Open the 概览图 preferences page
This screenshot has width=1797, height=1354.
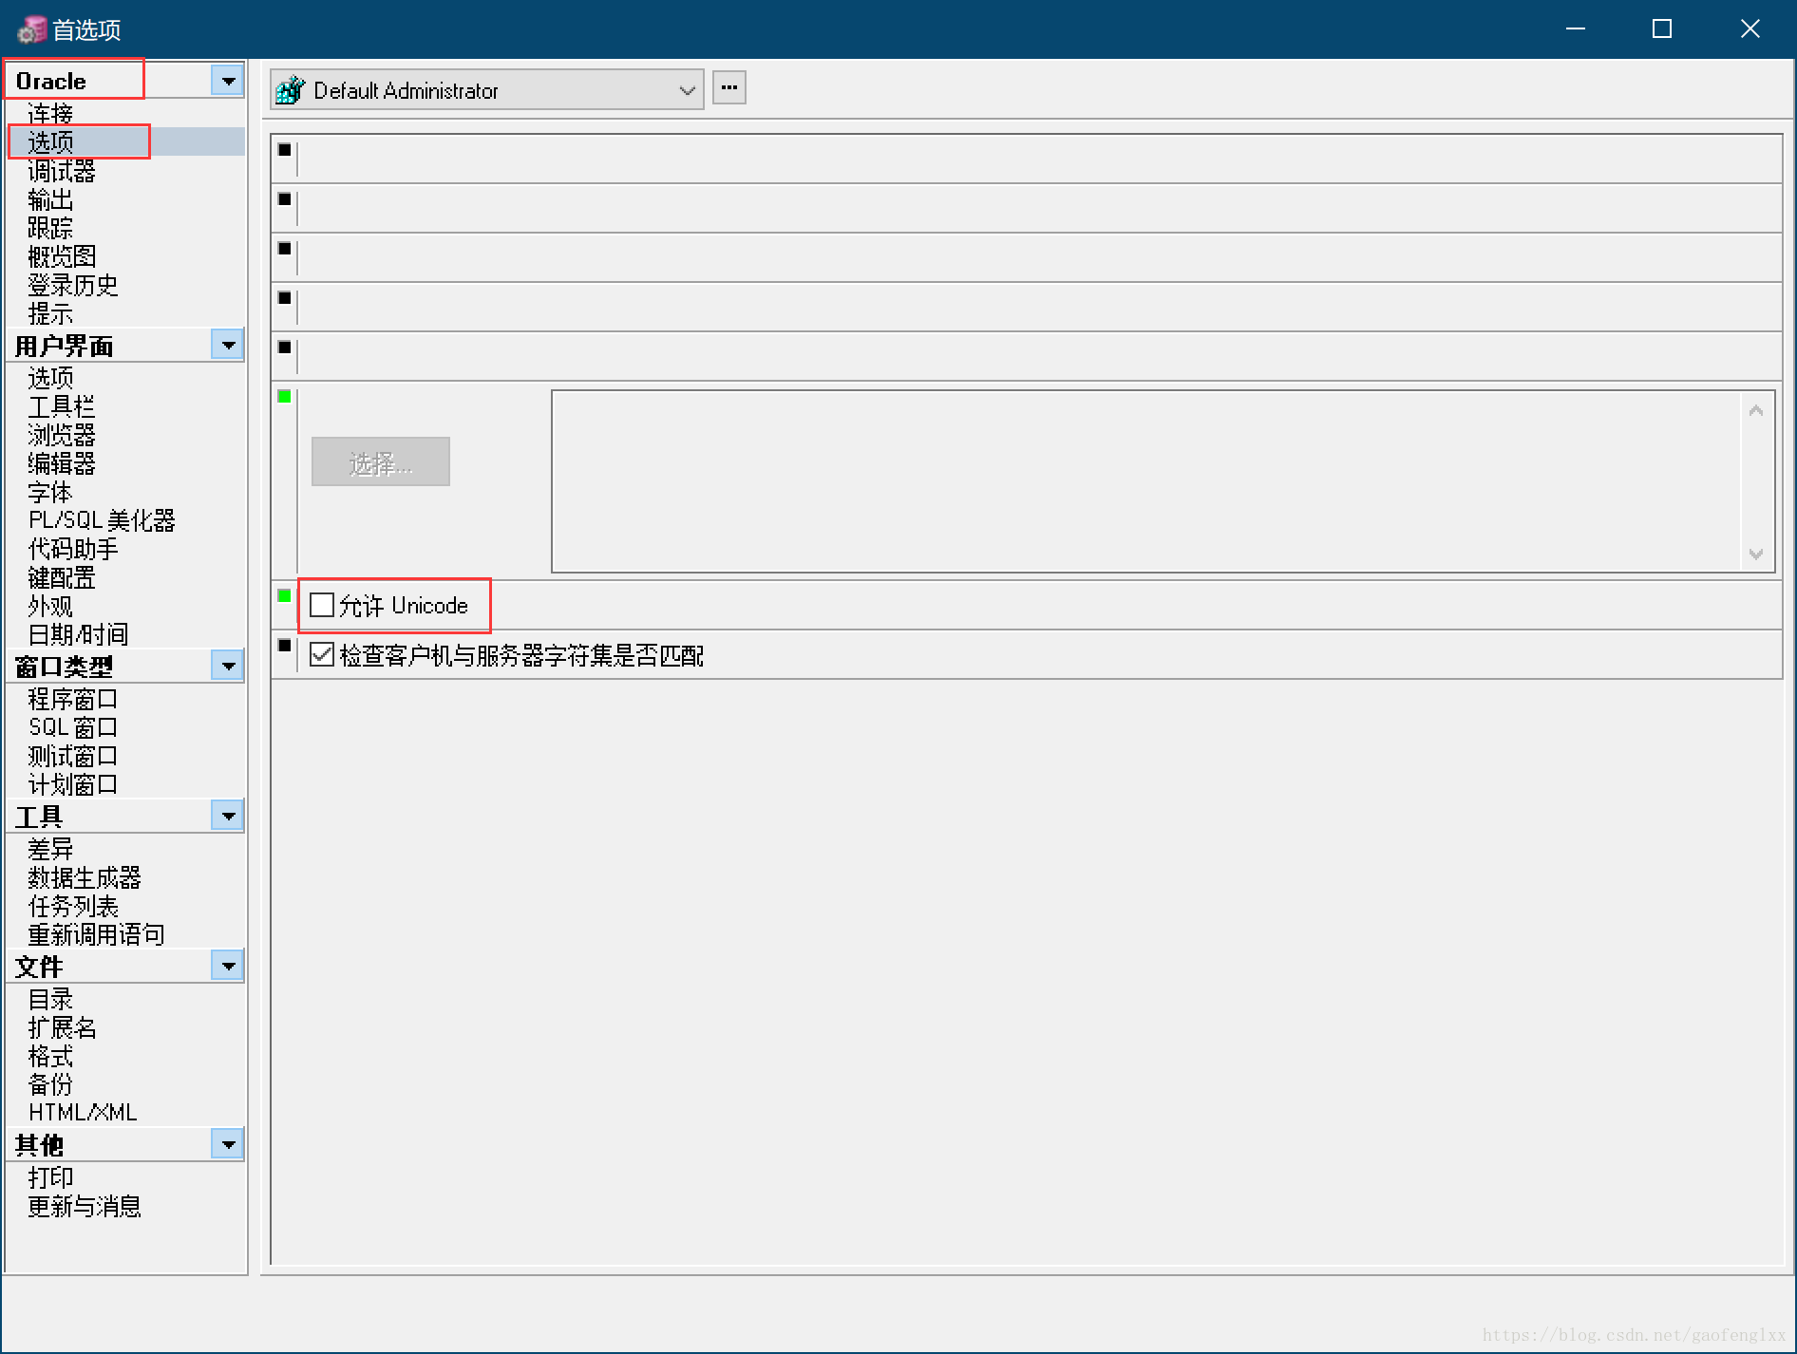point(62,256)
